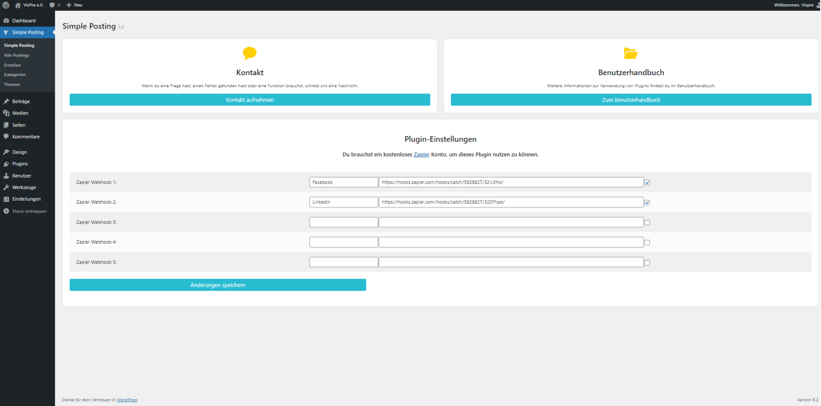This screenshot has width=821, height=406.
Task: Click the empty Webhook 4 name field
Action: click(344, 242)
